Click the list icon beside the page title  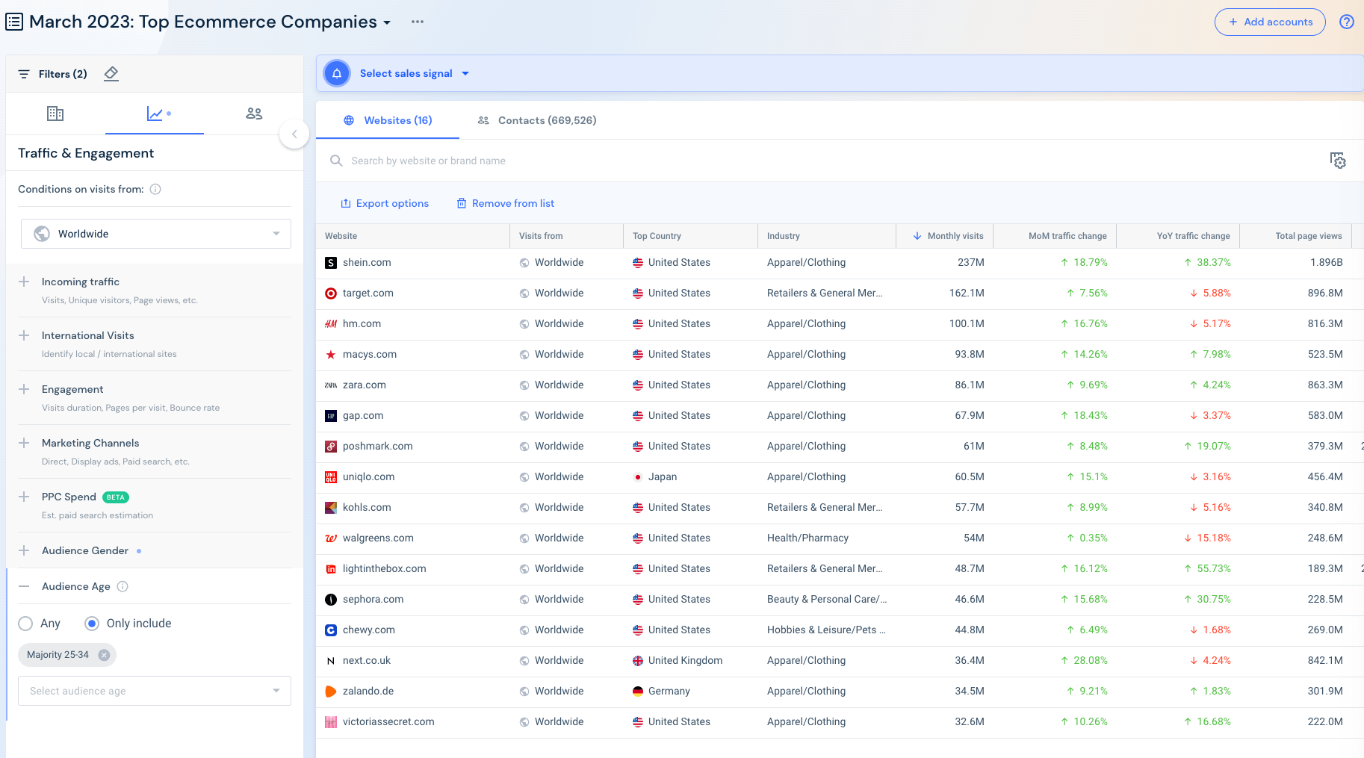point(14,22)
